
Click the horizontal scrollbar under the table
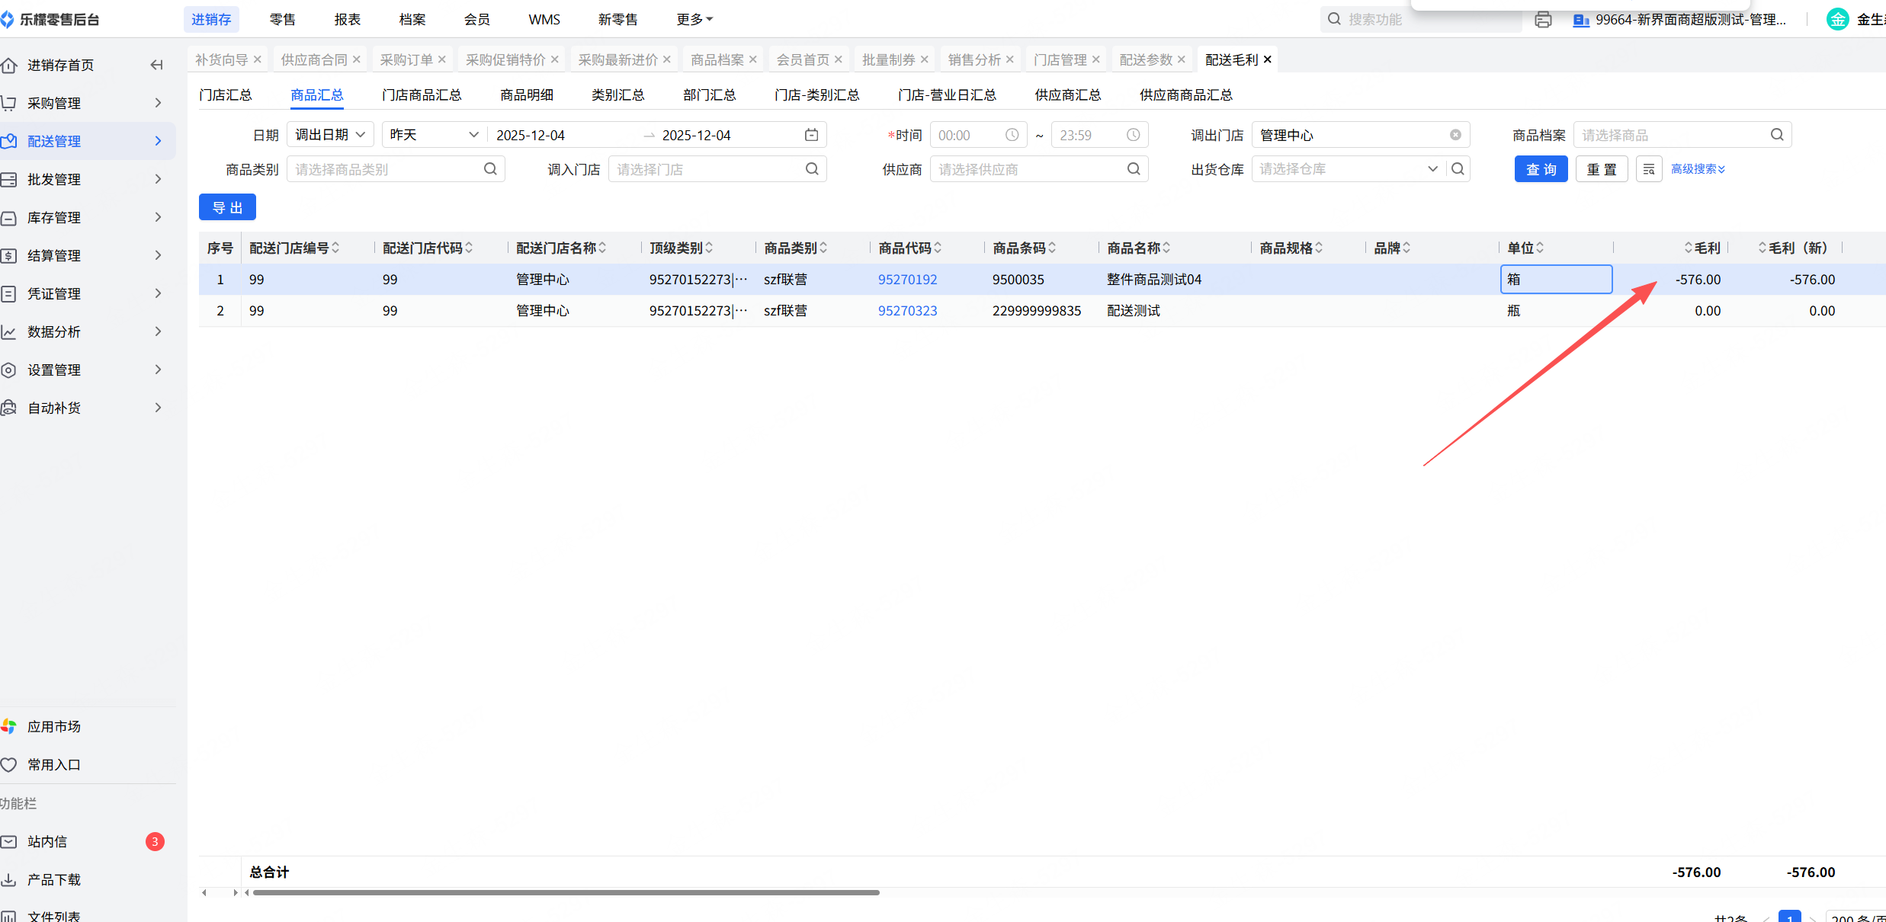[x=566, y=892]
